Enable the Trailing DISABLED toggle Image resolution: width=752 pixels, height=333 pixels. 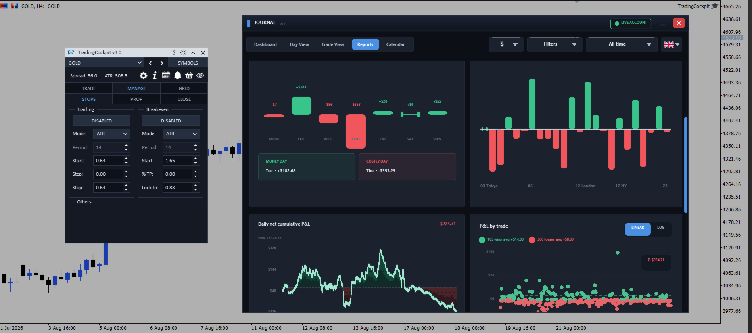102,121
